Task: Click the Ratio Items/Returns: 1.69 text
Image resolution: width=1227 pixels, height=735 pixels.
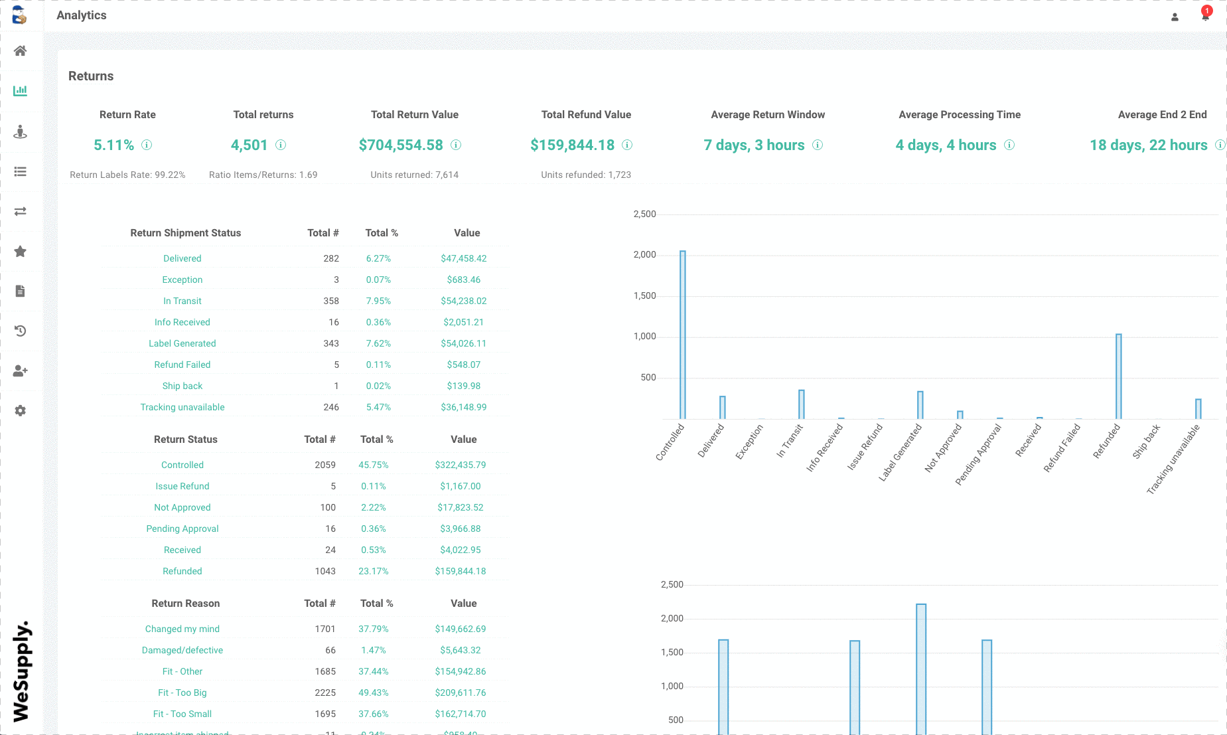Action: tap(263, 175)
